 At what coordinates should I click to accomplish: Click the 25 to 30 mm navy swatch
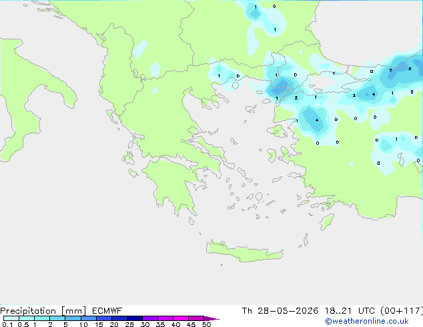(135, 318)
